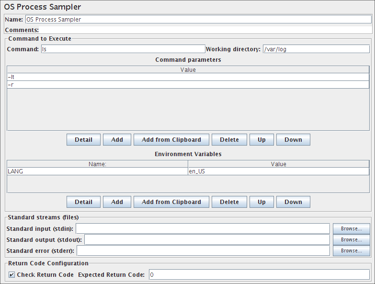Viewport: 375px width, 284px height.
Task: Edit the Working directory field
Action: (316, 49)
